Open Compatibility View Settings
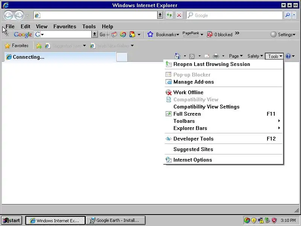This screenshot has width=301, height=226. pos(223,107)
